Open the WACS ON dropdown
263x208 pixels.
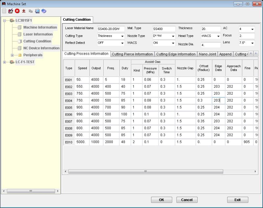pos(173,43)
